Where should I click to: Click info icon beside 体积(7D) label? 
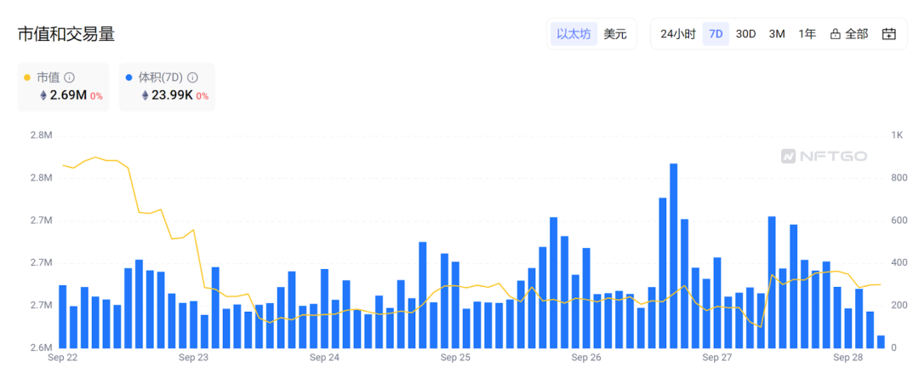(x=192, y=78)
